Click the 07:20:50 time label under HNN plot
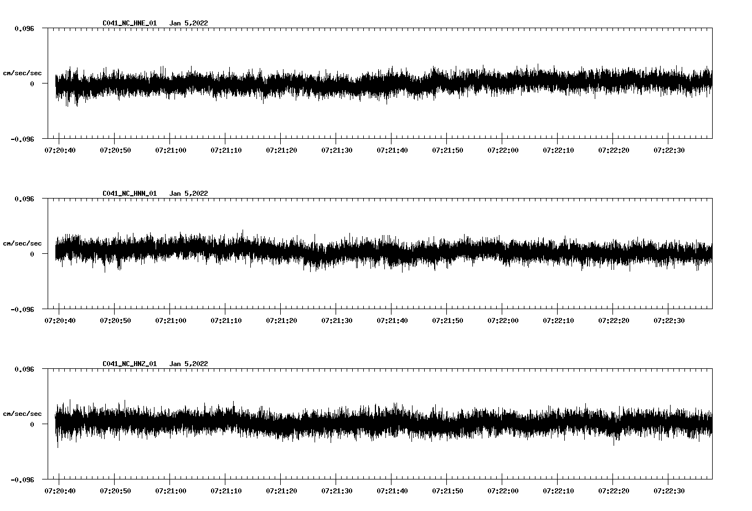This screenshot has width=752, height=511. coord(115,321)
